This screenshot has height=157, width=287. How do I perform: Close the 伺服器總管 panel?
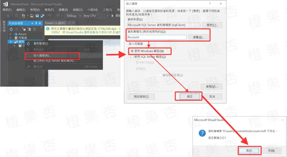pyautogui.click(x=40, y=23)
